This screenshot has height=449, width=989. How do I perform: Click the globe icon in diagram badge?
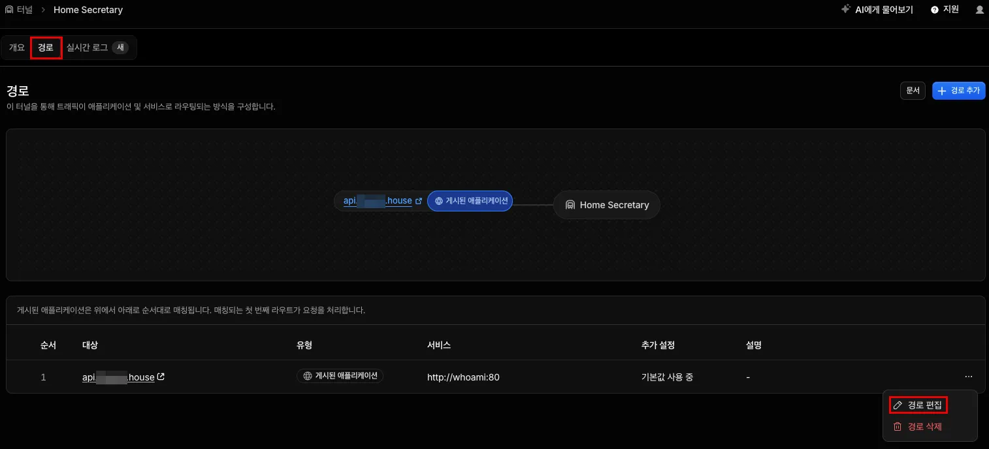coord(439,201)
